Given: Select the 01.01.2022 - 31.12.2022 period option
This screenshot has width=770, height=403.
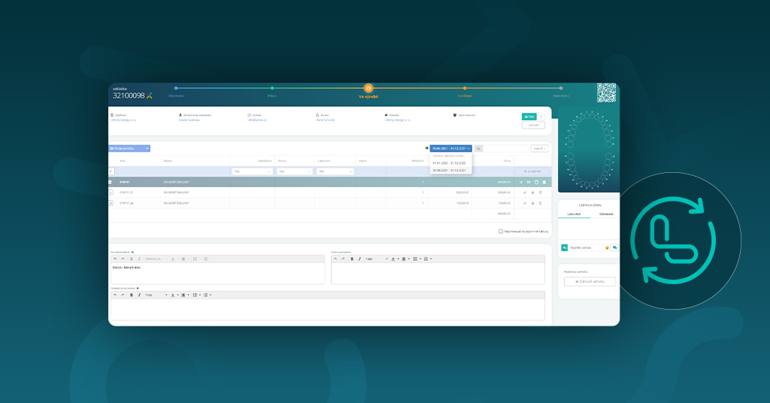Looking at the screenshot, I should click(450, 163).
